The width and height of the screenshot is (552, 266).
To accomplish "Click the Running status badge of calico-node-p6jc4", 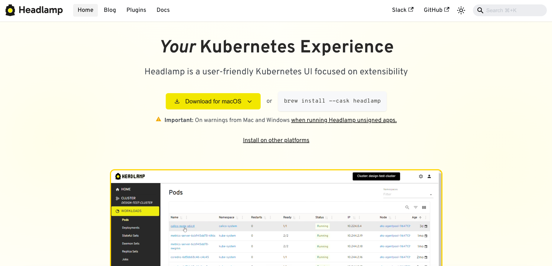I will (x=323, y=226).
